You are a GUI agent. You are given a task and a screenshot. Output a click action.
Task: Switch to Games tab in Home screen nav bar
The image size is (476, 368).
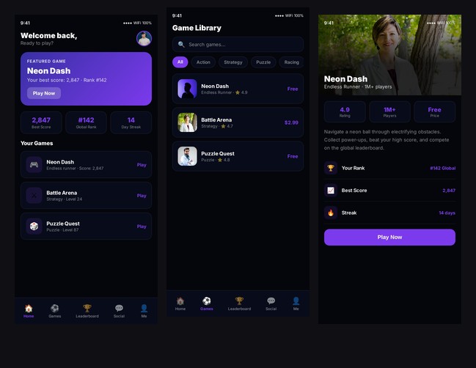tap(55, 311)
